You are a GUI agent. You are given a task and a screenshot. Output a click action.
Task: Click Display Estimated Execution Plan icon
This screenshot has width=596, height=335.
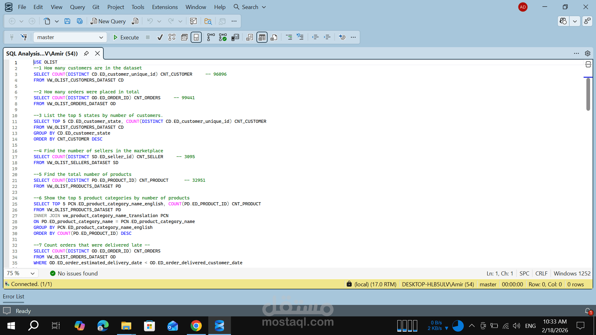click(172, 37)
